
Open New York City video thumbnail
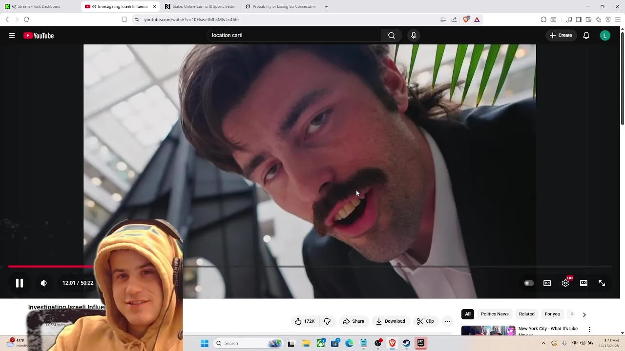488,331
